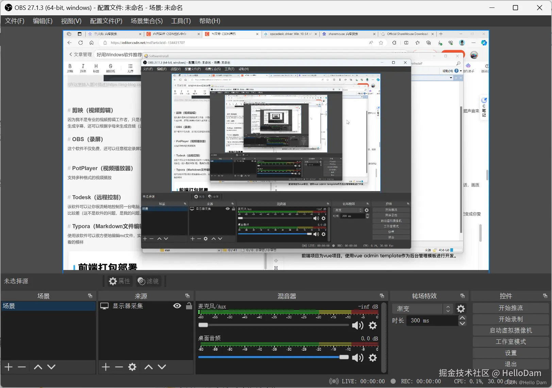Open 设置 from the 控件 panel

pyautogui.click(x=511, y=353)
